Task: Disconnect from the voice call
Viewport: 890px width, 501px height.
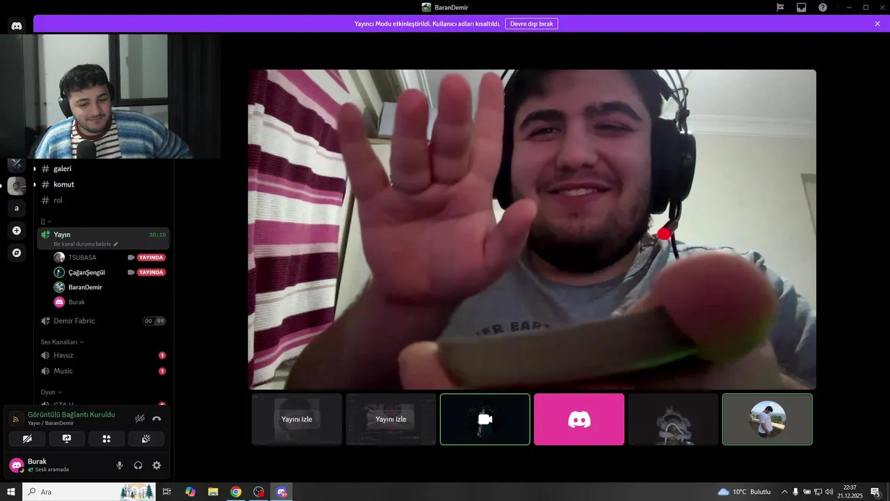Action: 156,418
